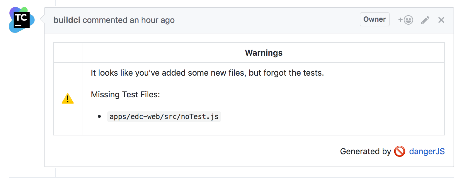Click the Owner badge
Viewport: 460px width, 180px height.
374,19
